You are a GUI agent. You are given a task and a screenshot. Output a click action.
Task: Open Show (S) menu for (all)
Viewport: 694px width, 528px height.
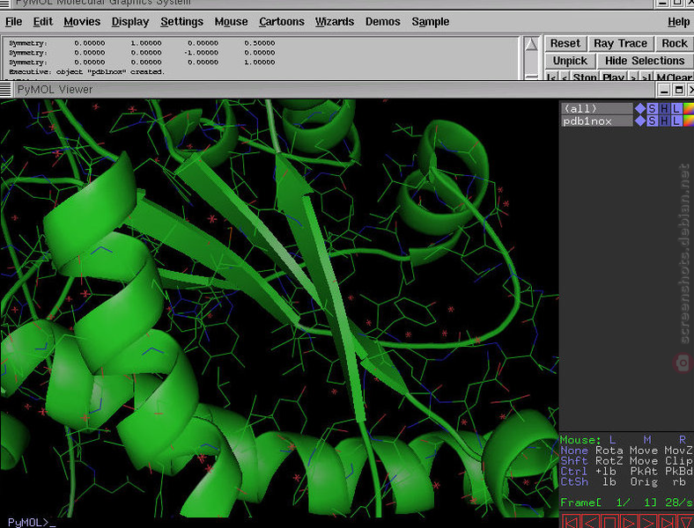click(652, 108)
